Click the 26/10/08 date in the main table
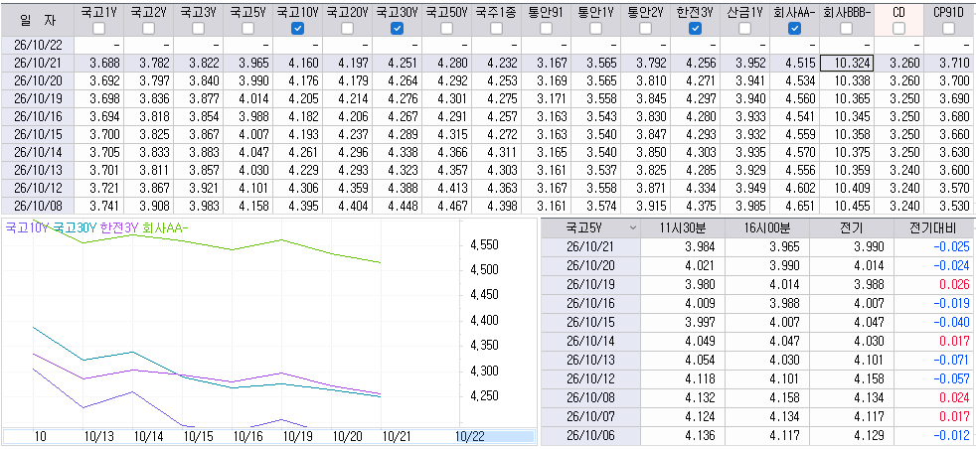Viewport: 976px width, 449px height. click(x=37, y=206)
